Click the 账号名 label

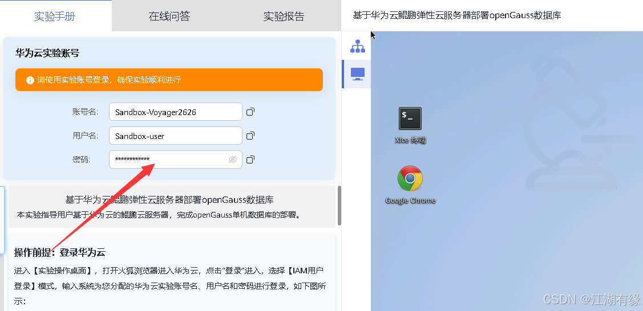click(x=86, y=112)
